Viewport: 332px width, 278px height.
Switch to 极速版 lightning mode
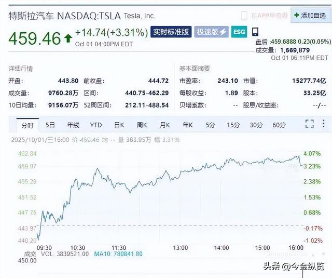coord(211,32)
